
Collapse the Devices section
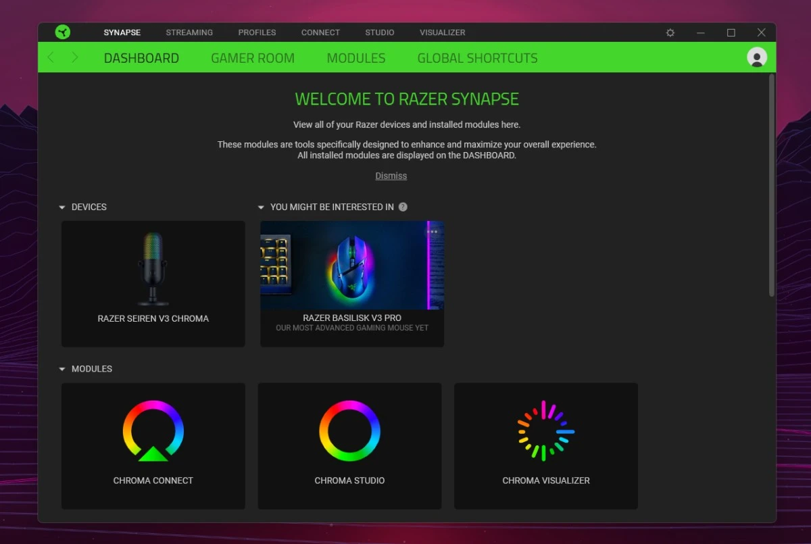click(x=62, y=207)
